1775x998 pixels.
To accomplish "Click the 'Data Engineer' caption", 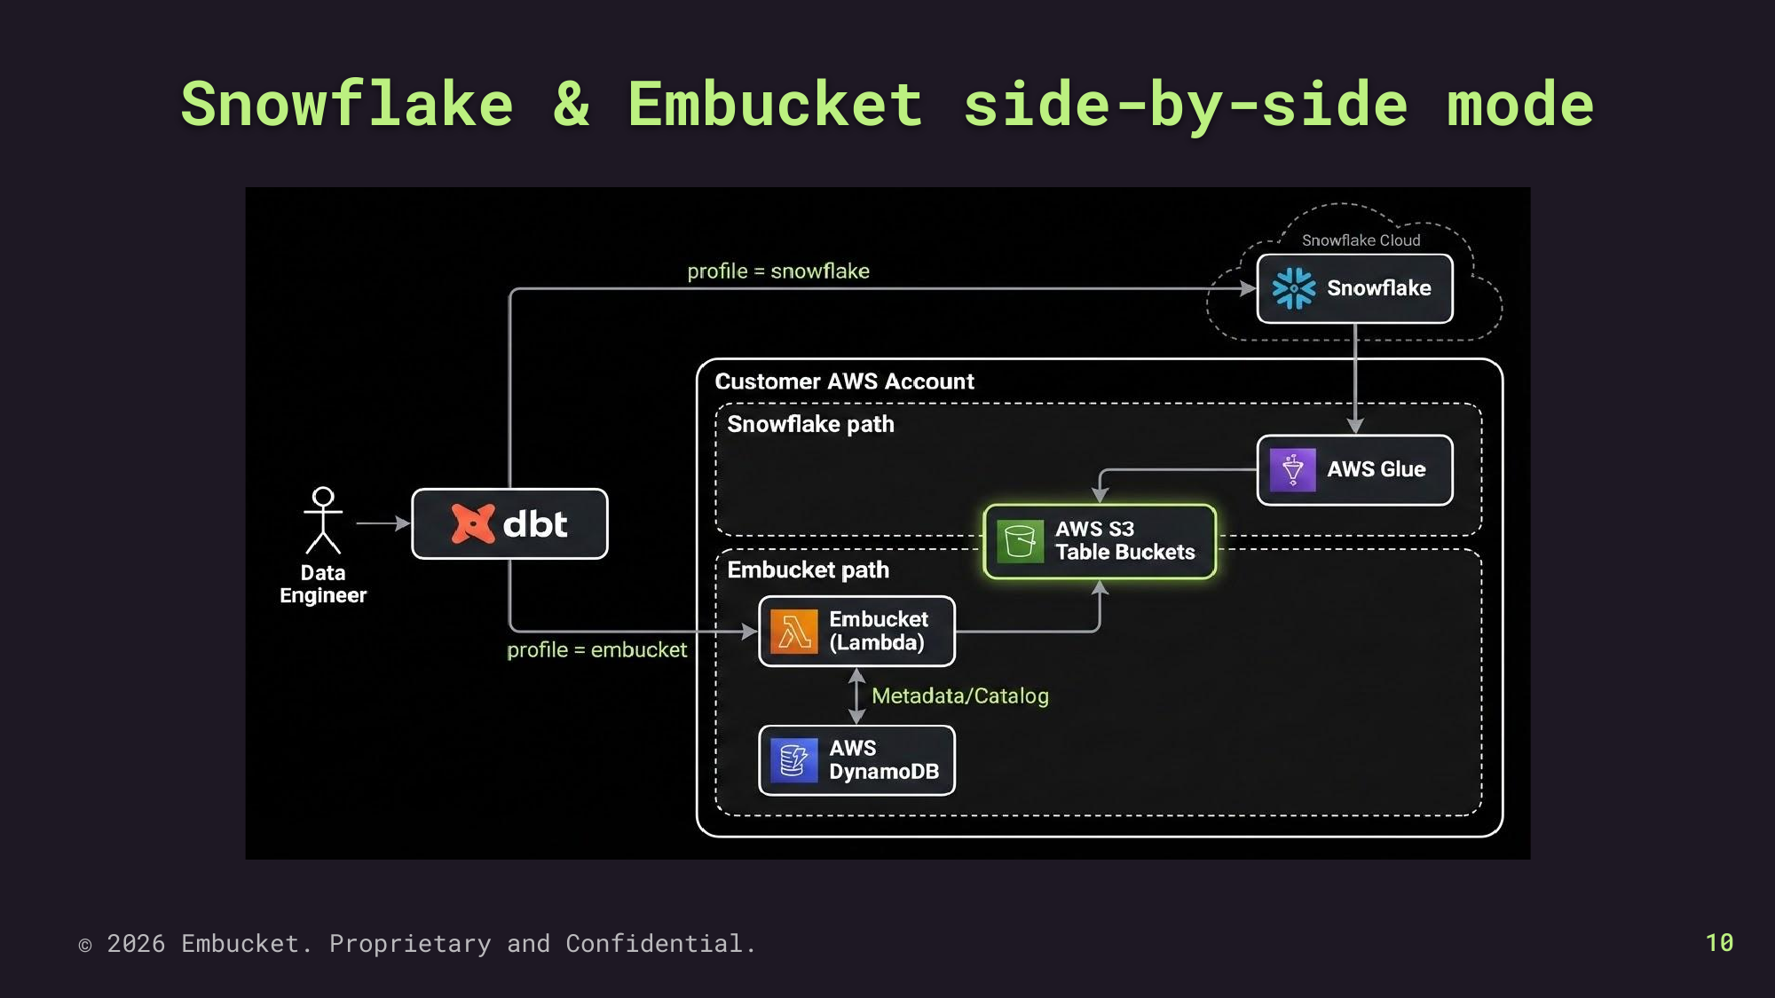I will coord(323,584).
